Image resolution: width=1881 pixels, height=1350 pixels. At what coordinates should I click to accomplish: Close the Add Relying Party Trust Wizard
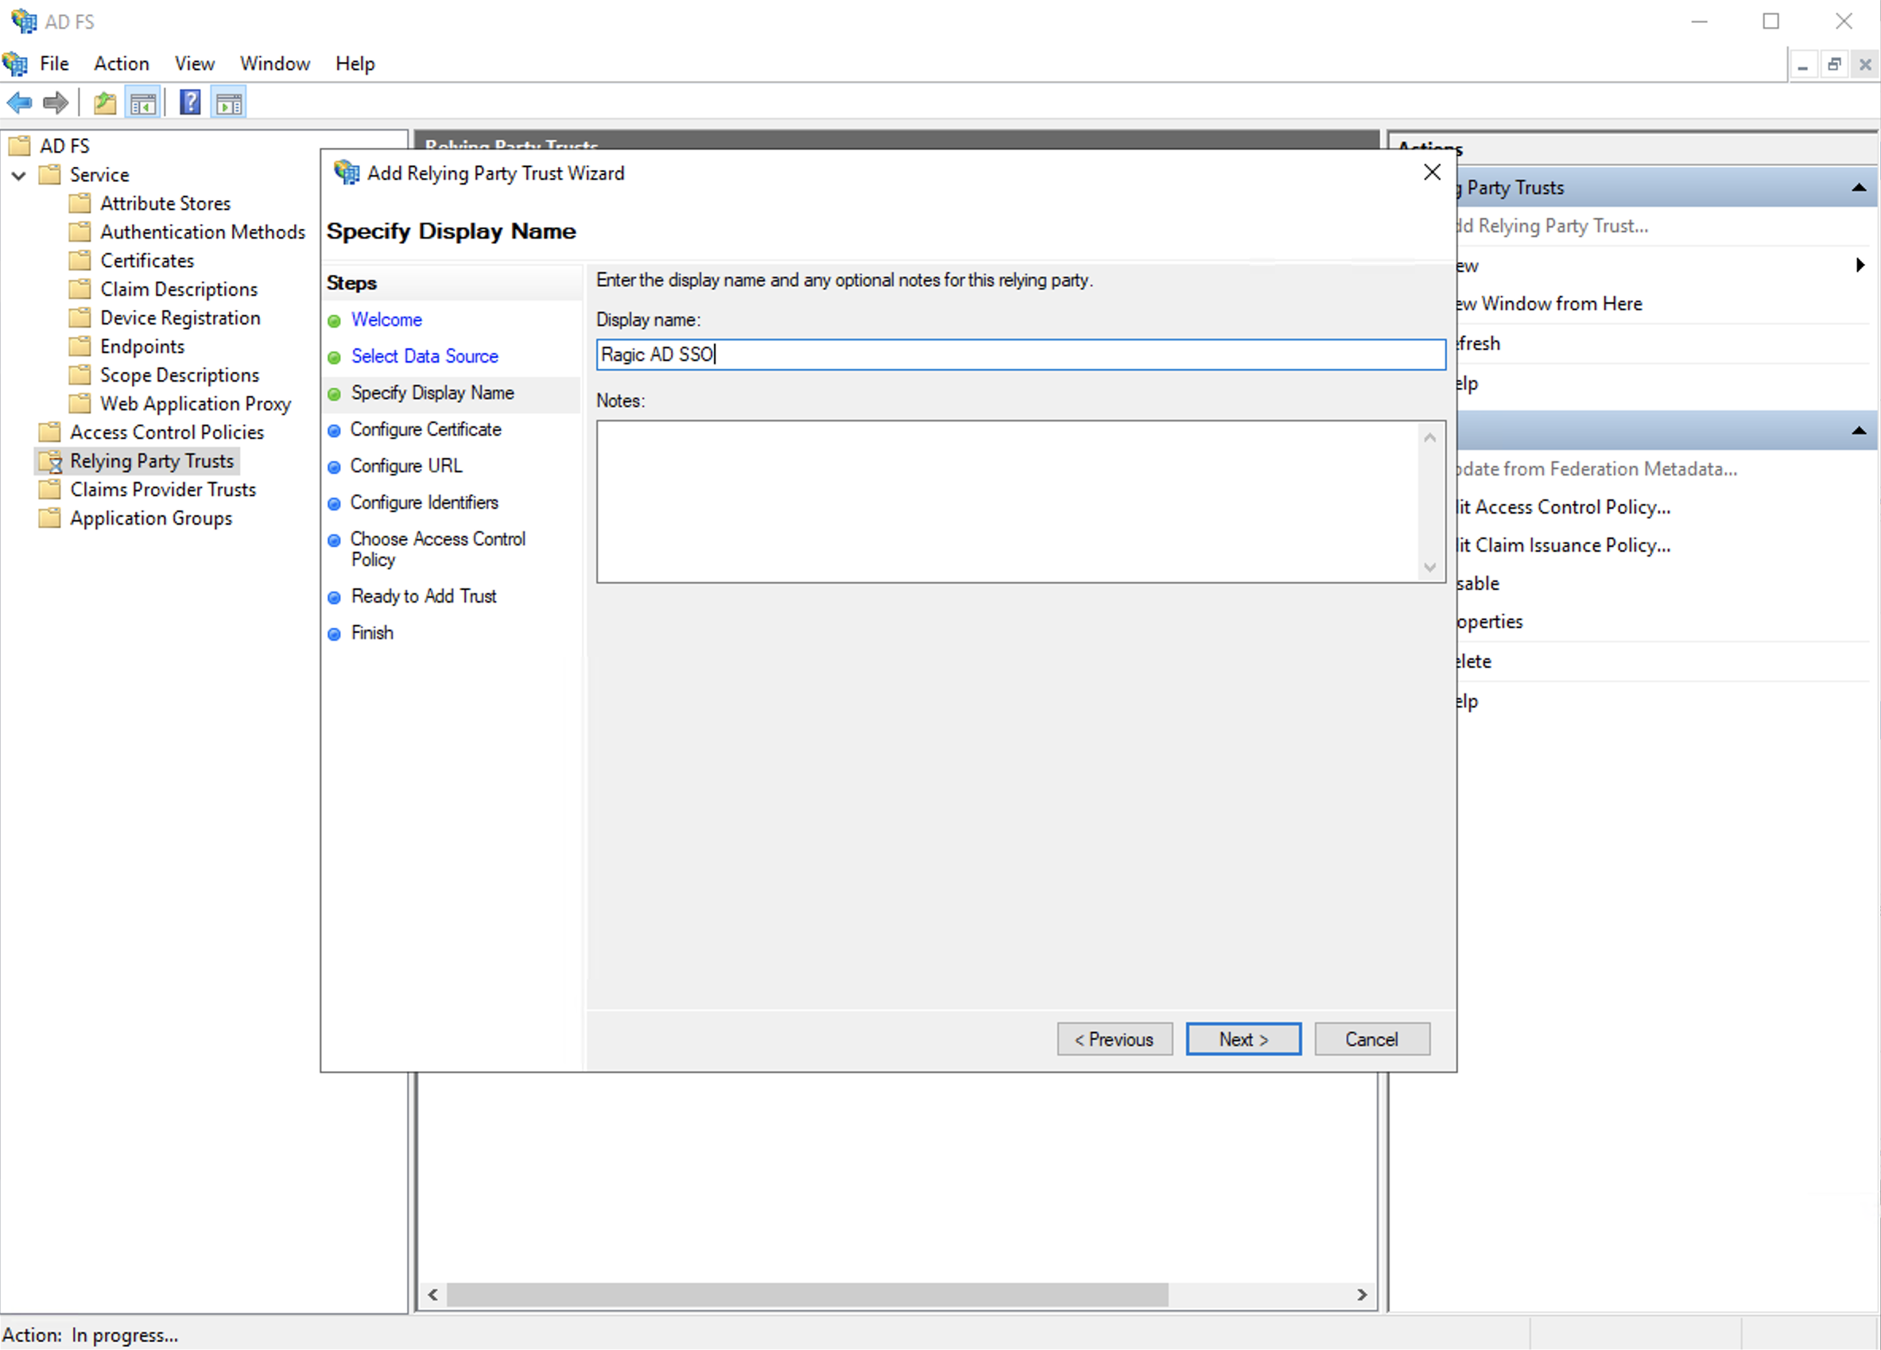click(1432, 173)
